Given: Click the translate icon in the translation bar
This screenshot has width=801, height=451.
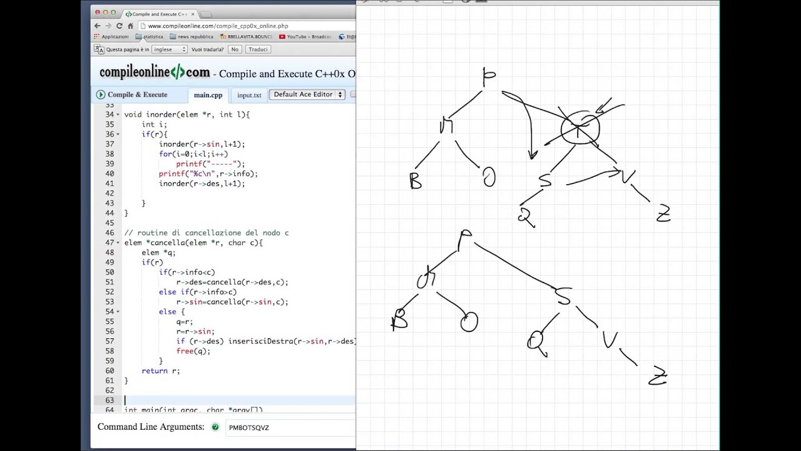Looking at the screenshot, I should [98, 49].
